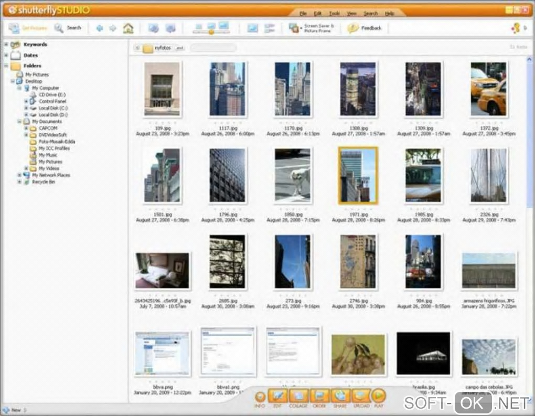Select the highlighted 1971.jpg thumbnail
The height and width of the screenshot is (416, 535).
358,175
